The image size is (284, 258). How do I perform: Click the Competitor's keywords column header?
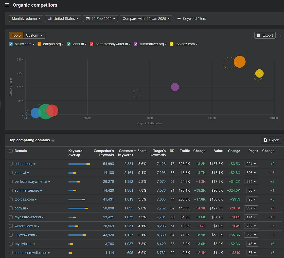[x=104, y=153]
